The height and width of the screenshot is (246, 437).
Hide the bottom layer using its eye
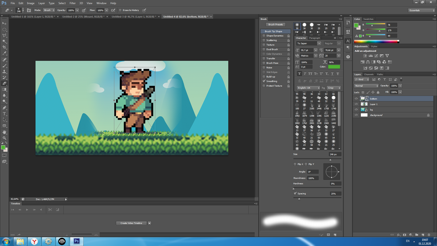tap(356, 99)
